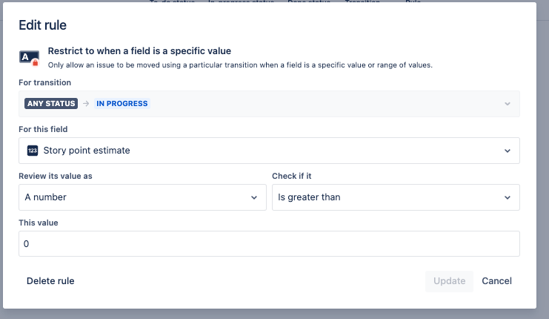The width and height of the screenshot is (549, 319).
Task: Cancel editing the rule
Action: coord(496,281)
